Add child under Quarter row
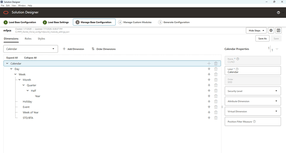286x153 pixels. (x=209, y=85)
